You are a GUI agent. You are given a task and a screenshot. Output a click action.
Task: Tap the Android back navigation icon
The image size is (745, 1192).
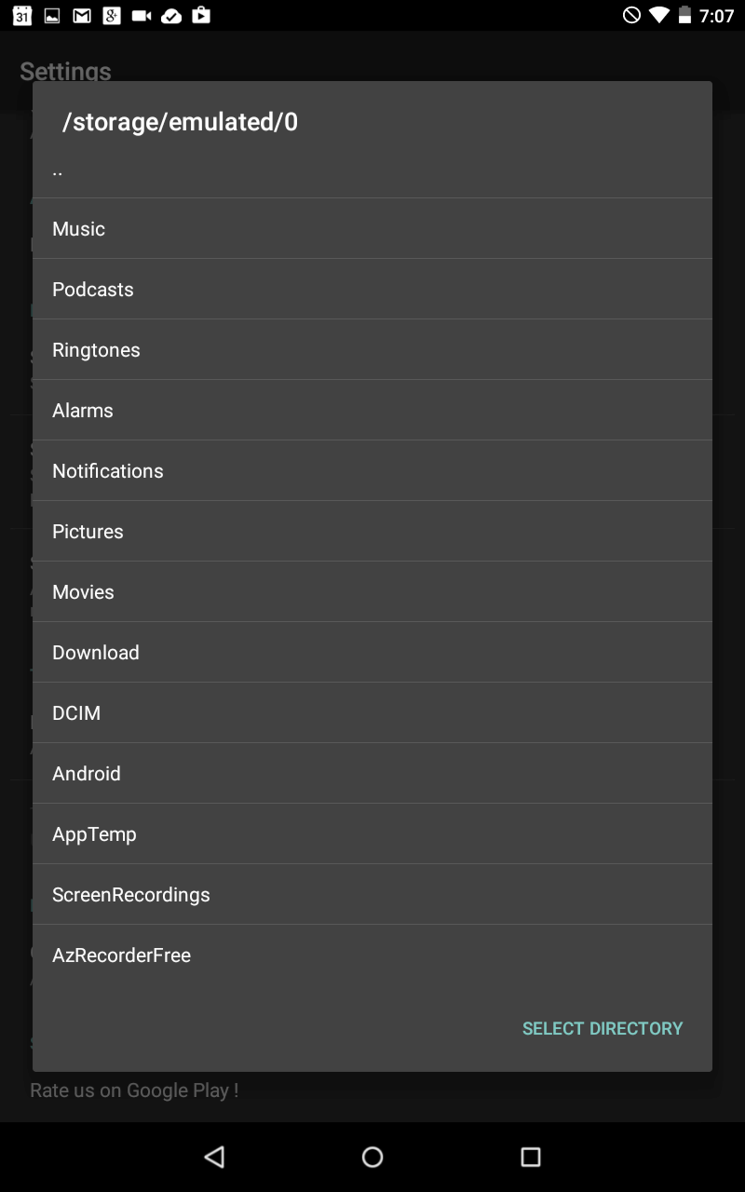[x=215, y=1157]
